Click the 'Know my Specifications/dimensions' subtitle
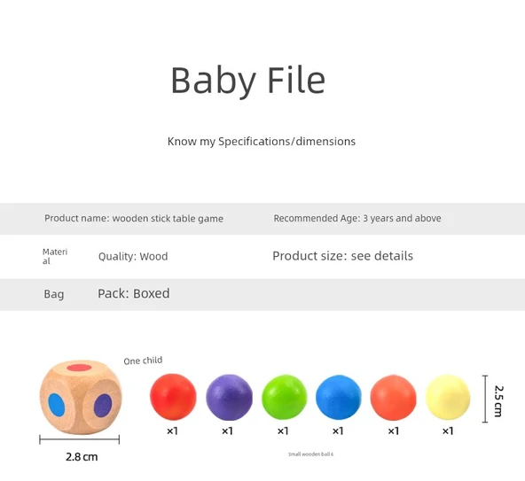This screenshot has width=525, height=481. point(262,142)
